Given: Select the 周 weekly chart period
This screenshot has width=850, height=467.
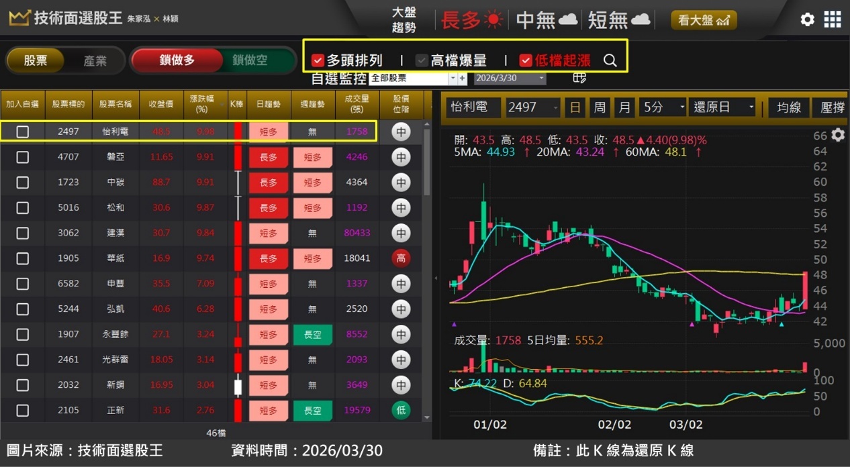Looking at the screenshot, I should (600, 107).
